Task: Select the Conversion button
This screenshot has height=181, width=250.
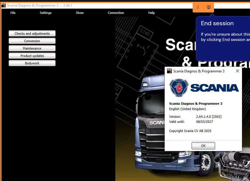Action: [32, 41]
